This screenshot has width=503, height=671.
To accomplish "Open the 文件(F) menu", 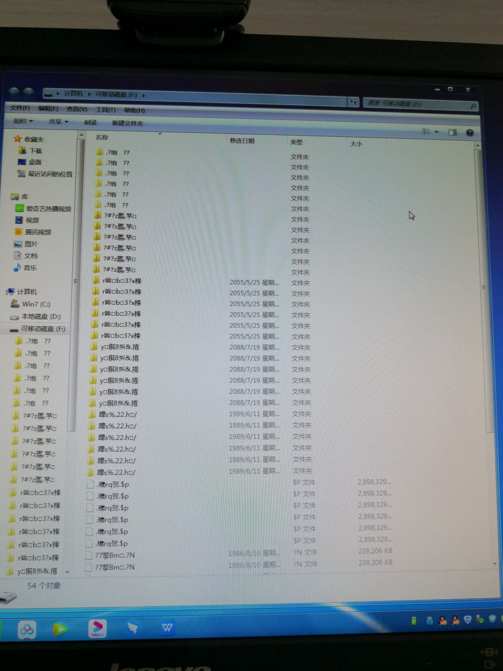I will pyautogui.click(x=20, y=108).
